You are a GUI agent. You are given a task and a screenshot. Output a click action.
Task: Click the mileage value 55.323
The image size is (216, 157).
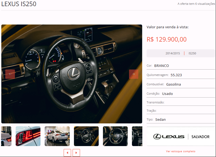click(176, 75)
